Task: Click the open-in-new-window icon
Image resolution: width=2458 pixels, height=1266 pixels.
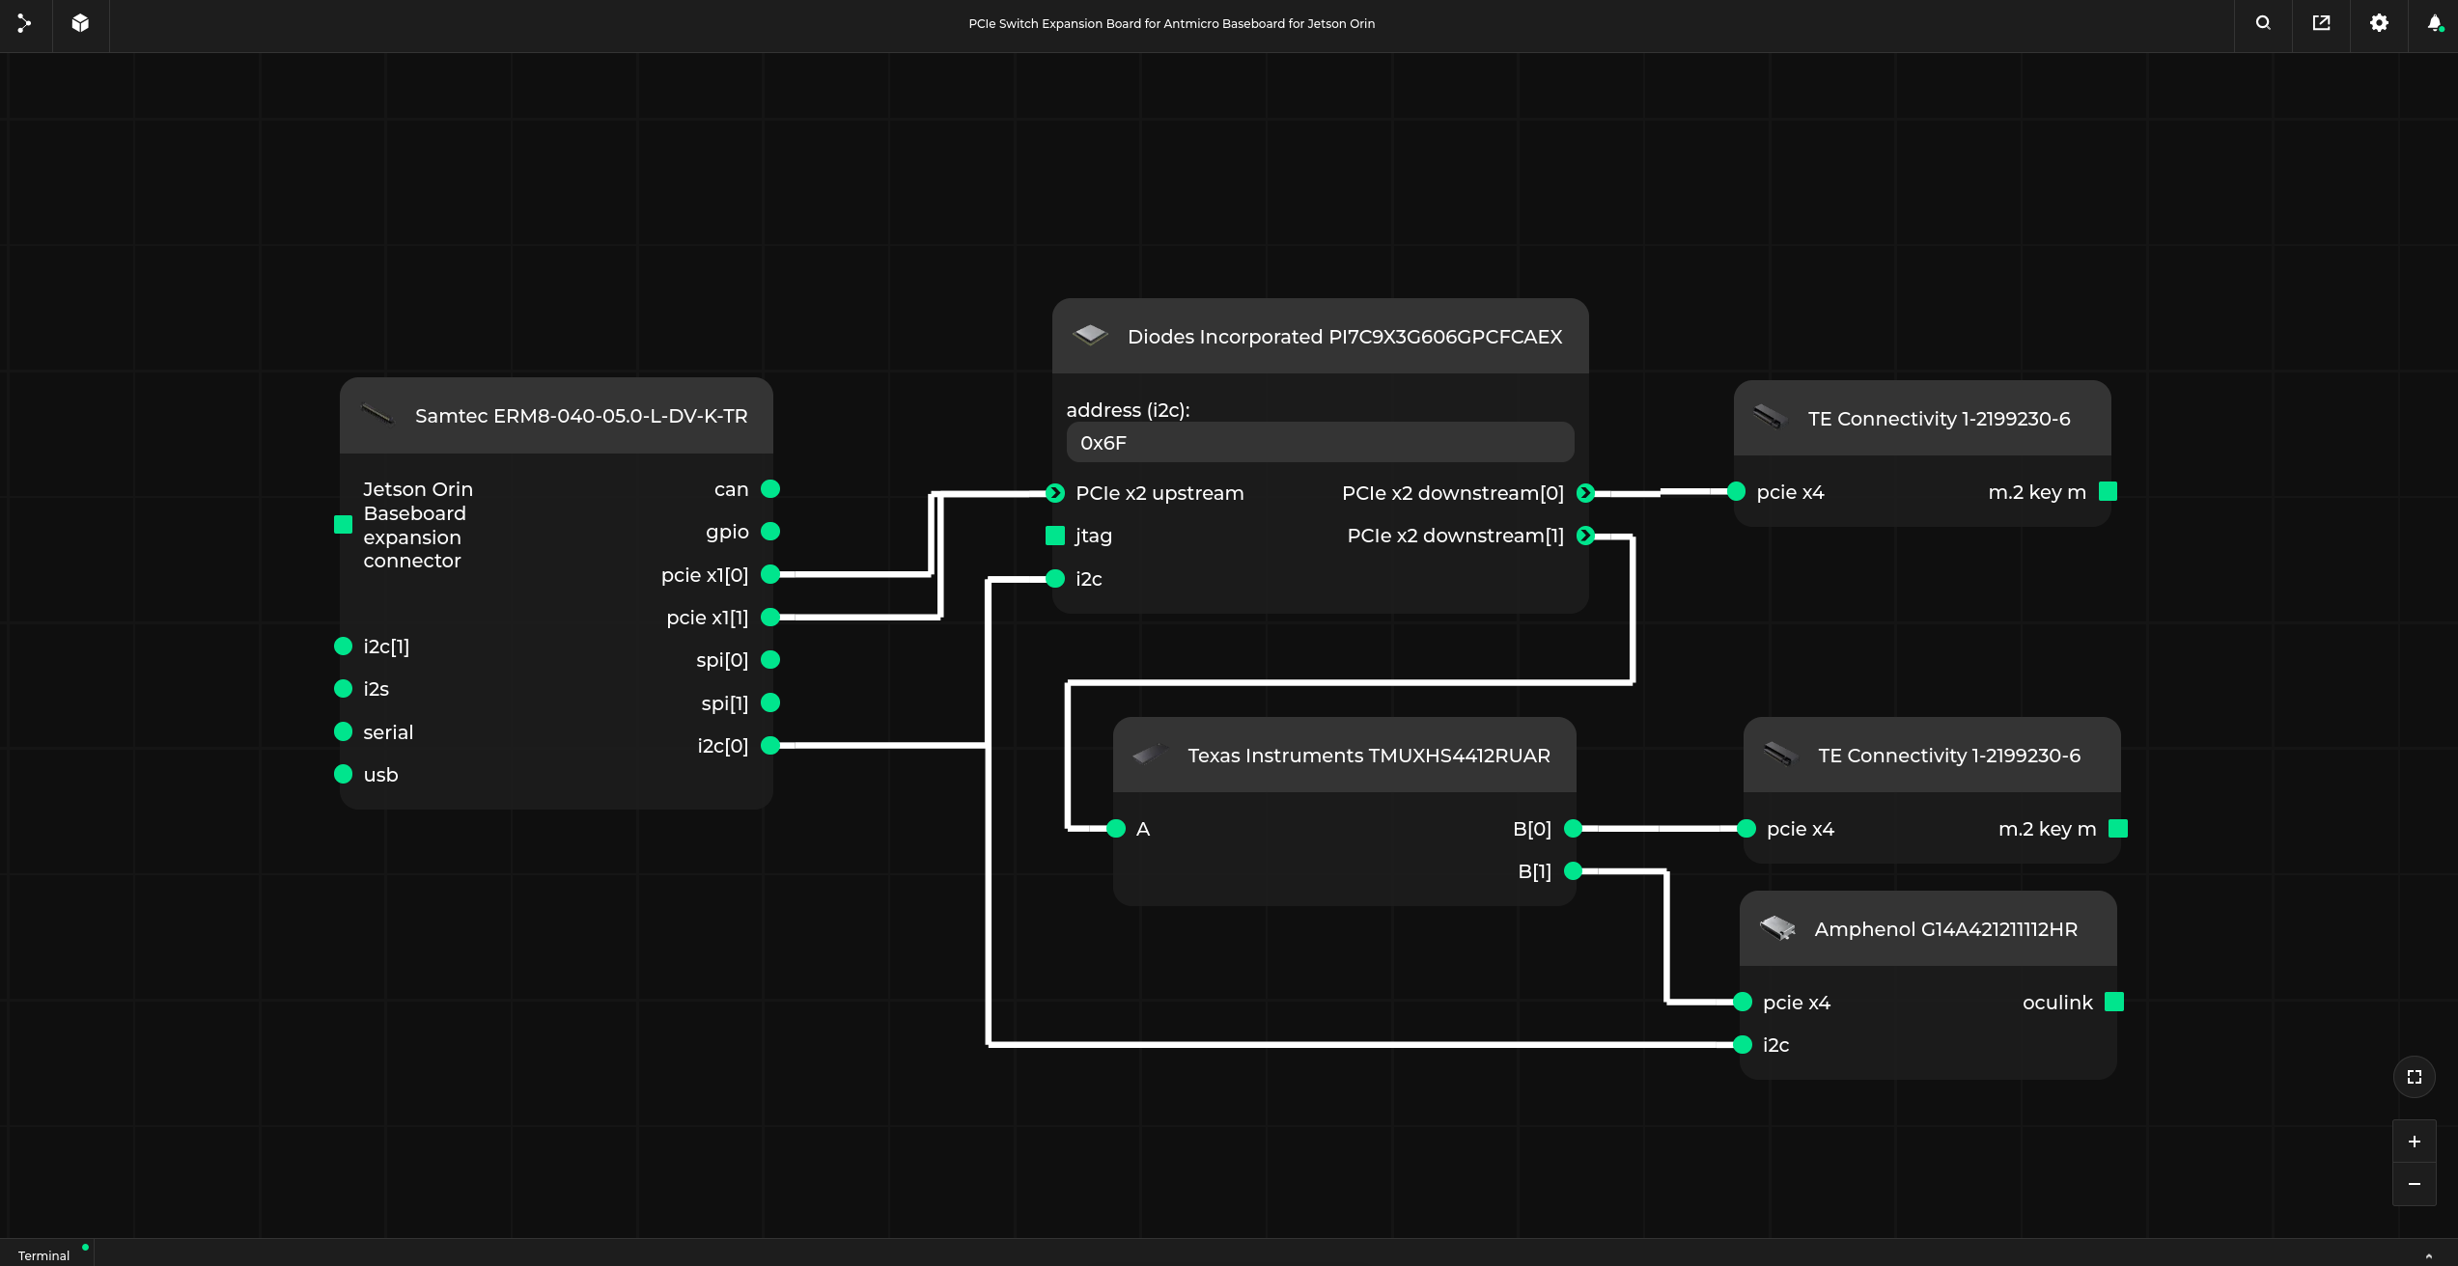Action: point(2321,23)
